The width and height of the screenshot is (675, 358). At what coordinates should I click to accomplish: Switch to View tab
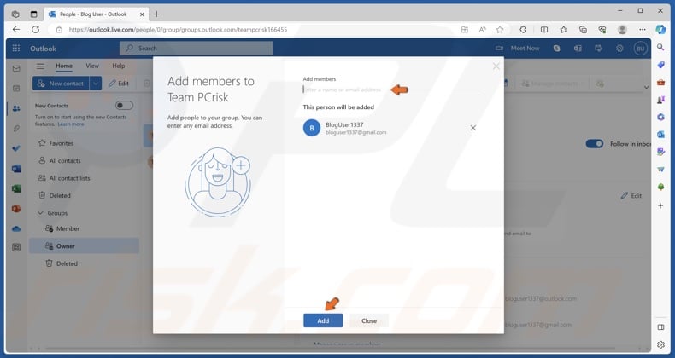pyautogui.click(x=92, y=66)
